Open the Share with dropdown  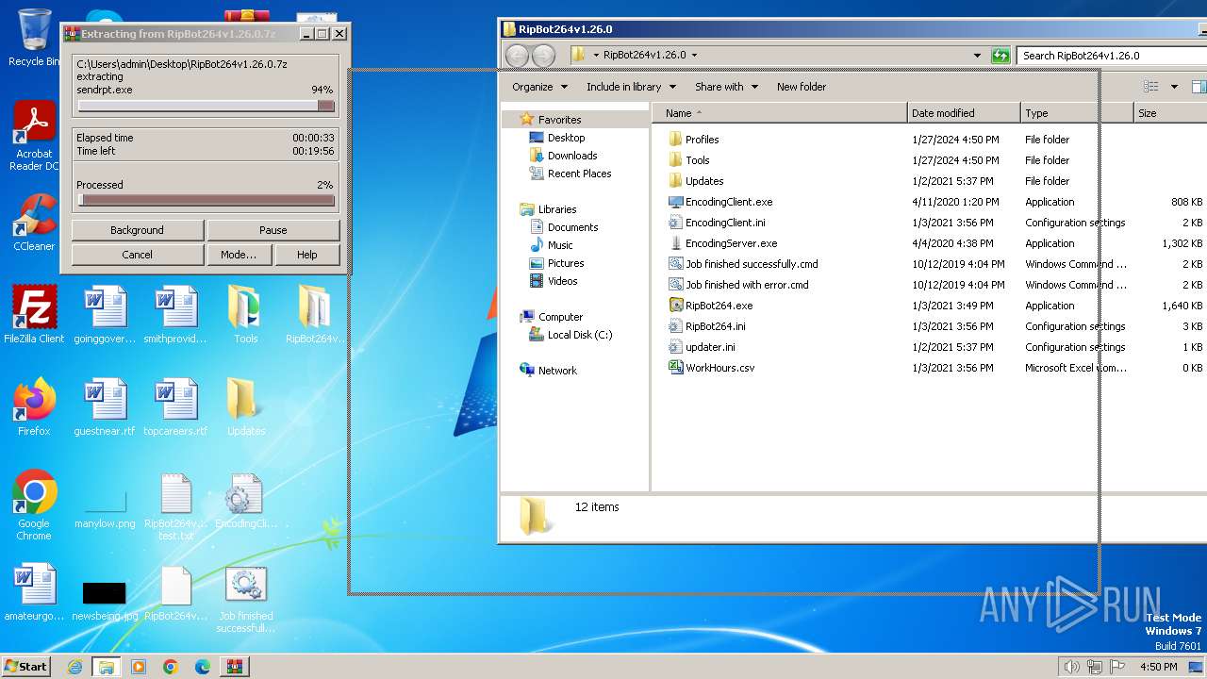coord(726,87)
